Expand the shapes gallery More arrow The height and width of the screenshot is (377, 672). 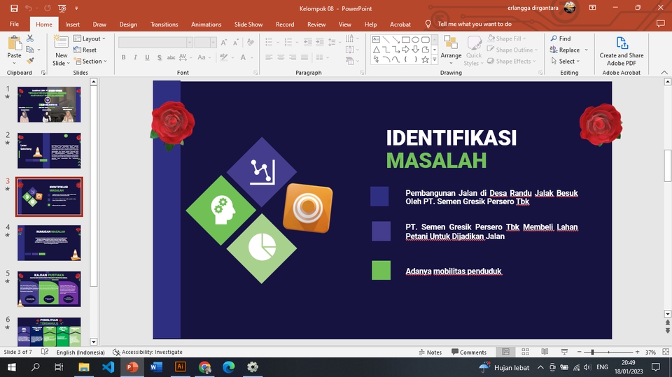(434, 61)
